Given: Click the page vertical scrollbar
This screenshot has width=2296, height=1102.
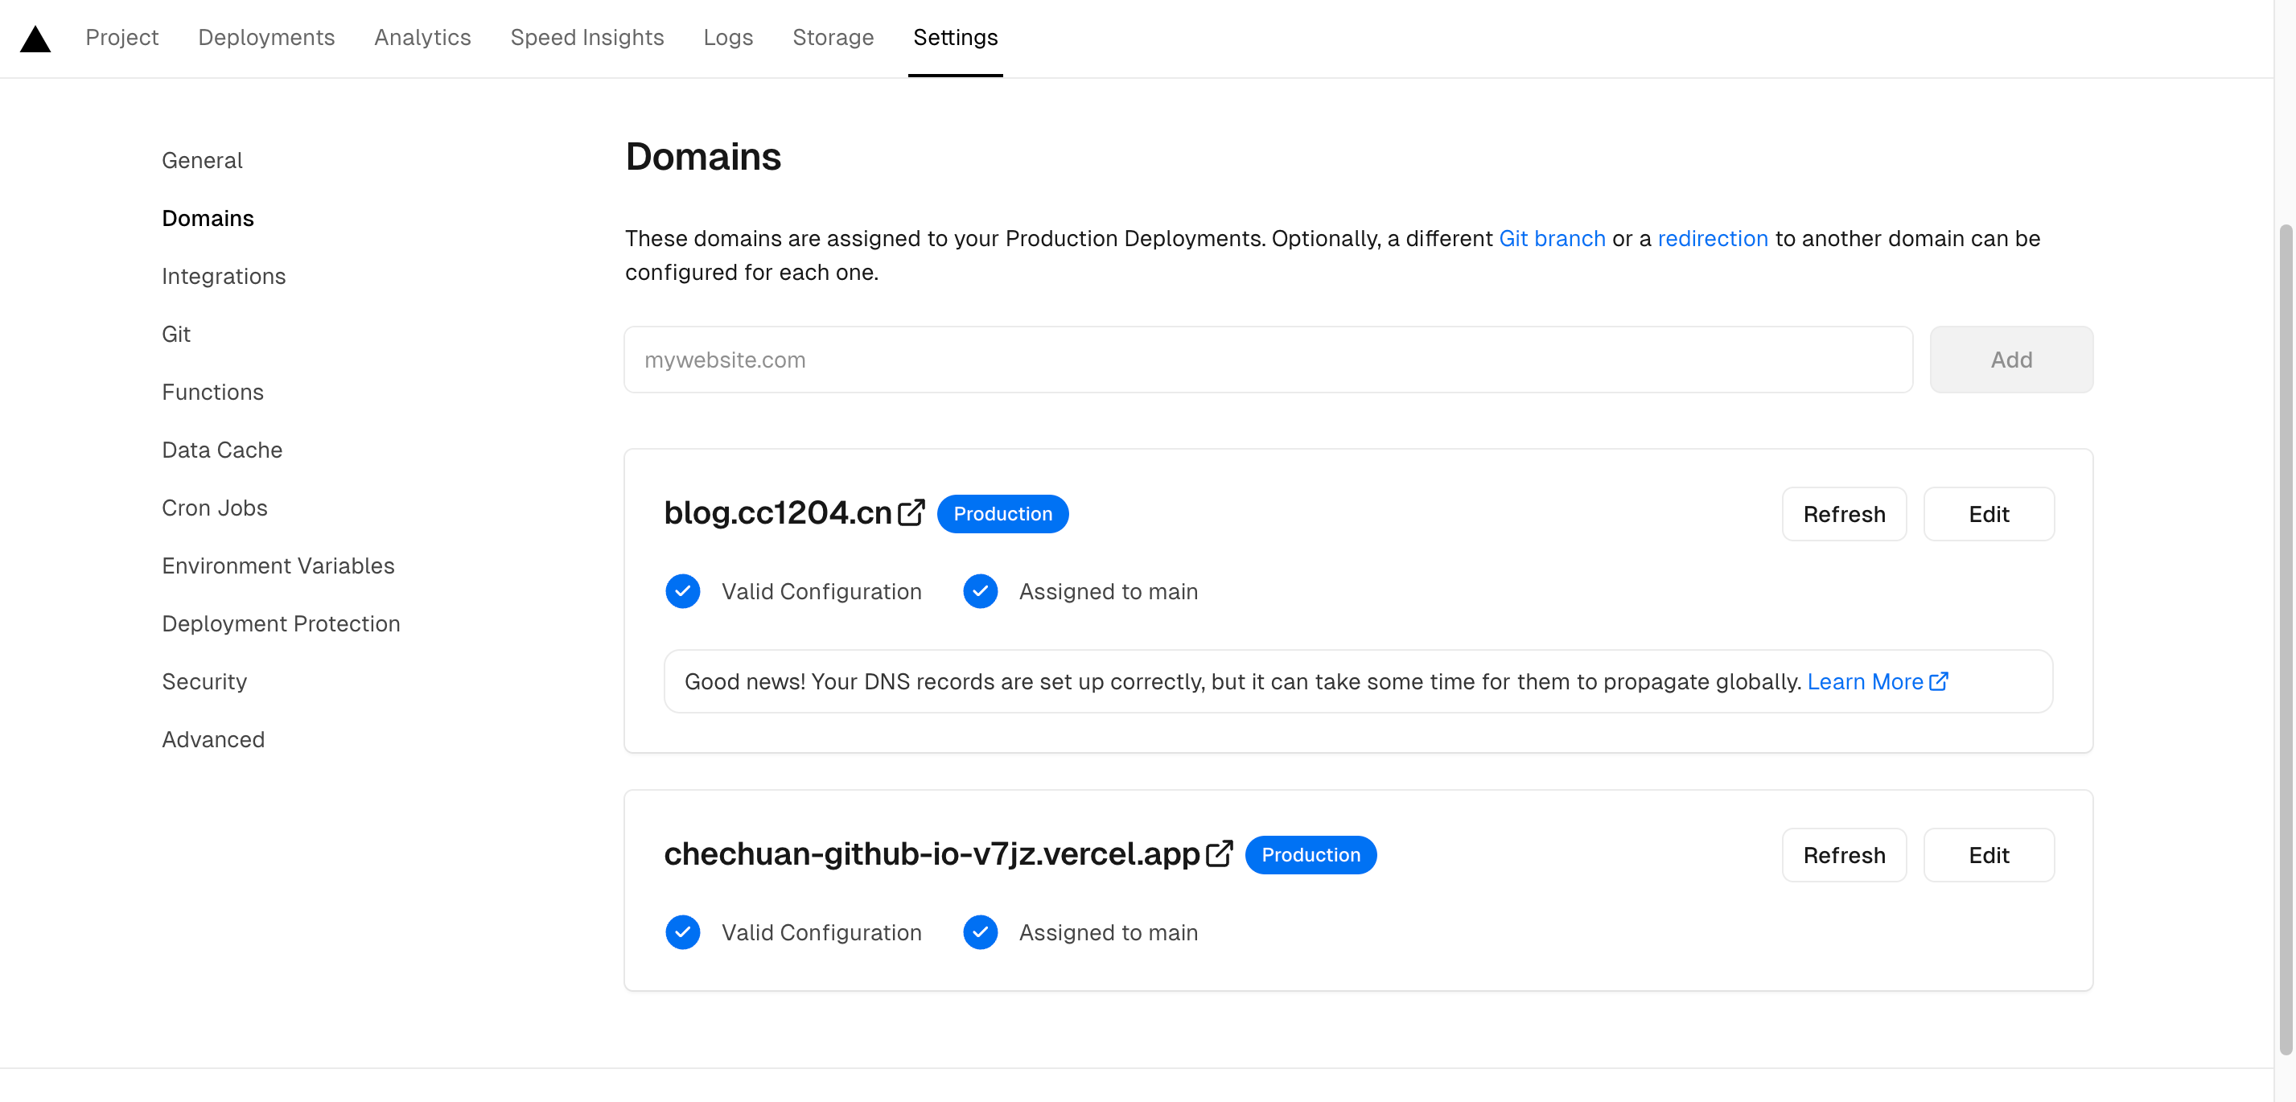Looking at the screenshot, I should tap(2285, 639).
